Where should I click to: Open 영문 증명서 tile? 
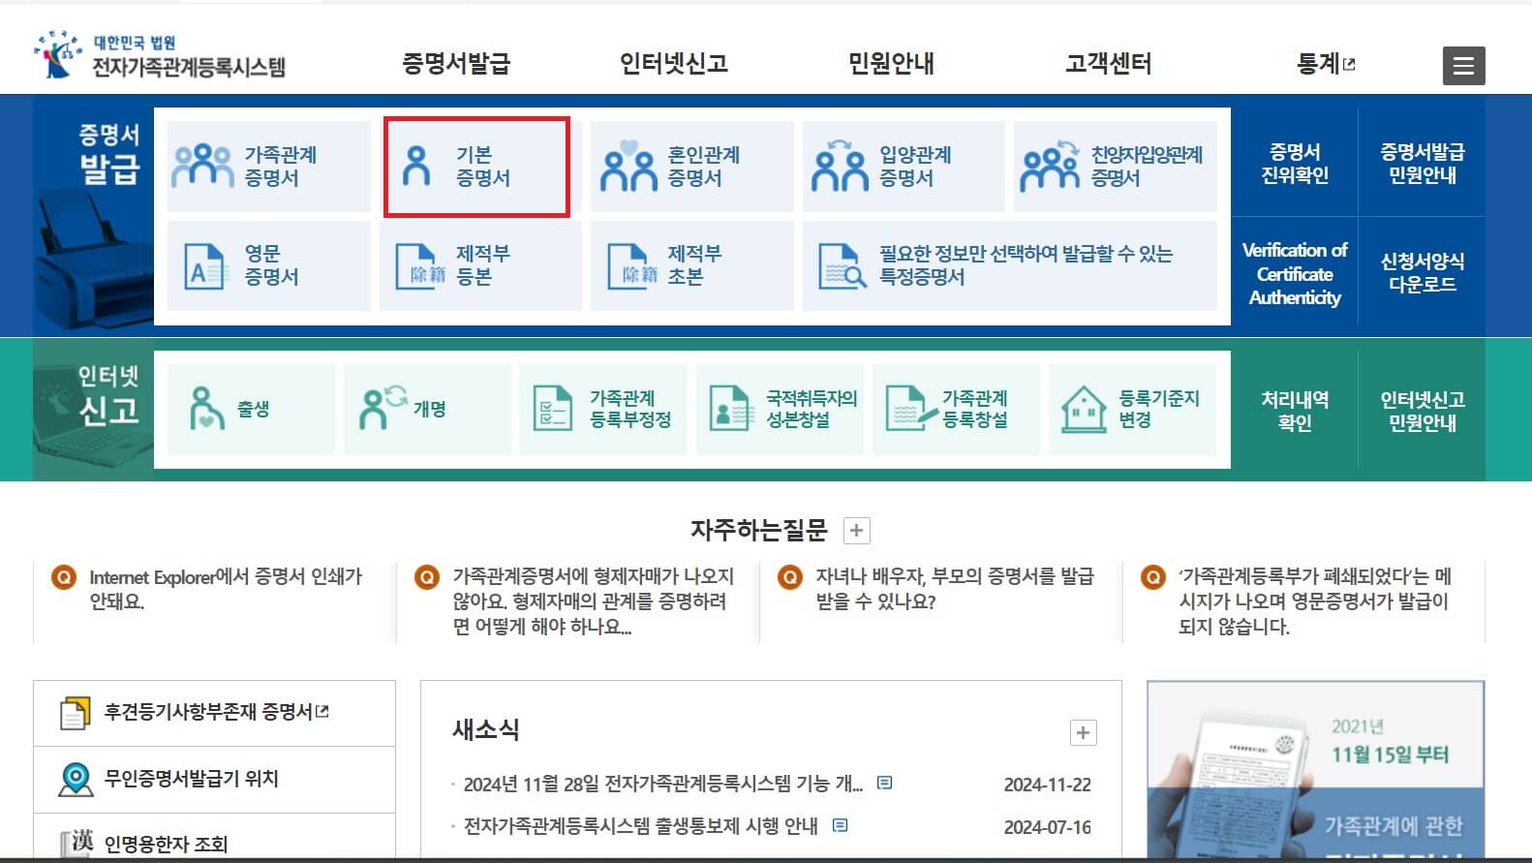click(x=269, y=265)
